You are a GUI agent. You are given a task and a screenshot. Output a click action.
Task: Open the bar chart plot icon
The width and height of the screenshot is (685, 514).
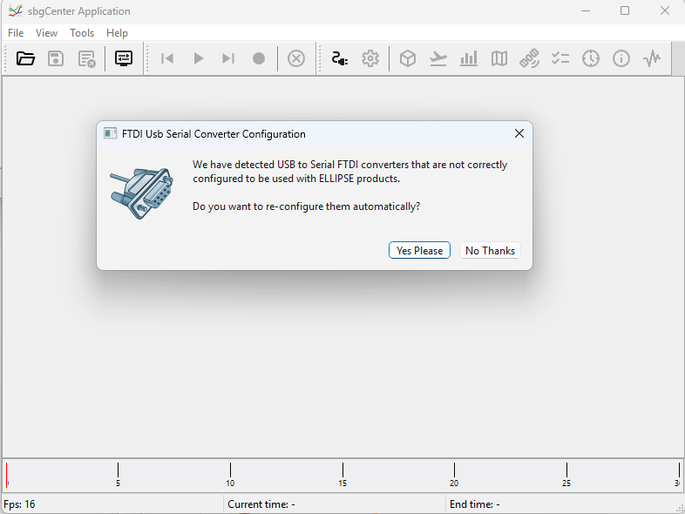coord(469,58)
